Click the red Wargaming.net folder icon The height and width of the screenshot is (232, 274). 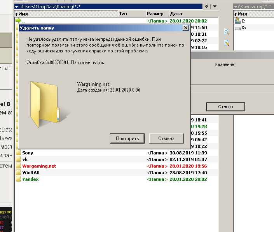(18, 166)
